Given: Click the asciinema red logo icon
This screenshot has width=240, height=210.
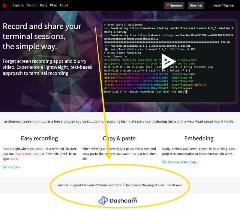Looking at the screenshot, I should 5,5.
